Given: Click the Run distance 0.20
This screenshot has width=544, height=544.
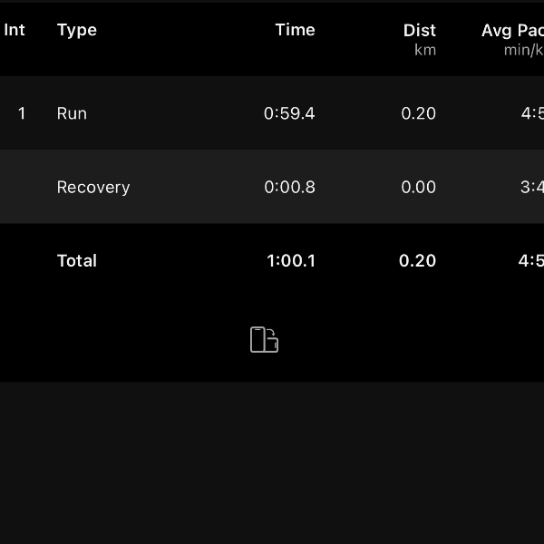Looking at the screenshot, I should (x=418, y=113).
